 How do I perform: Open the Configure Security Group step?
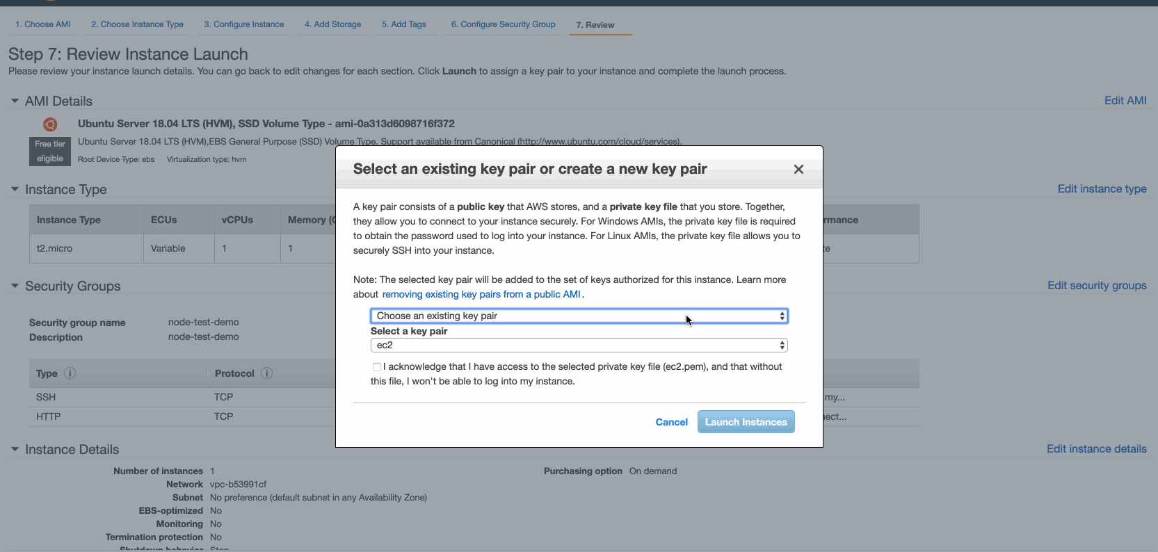click(x=503, y=24)
